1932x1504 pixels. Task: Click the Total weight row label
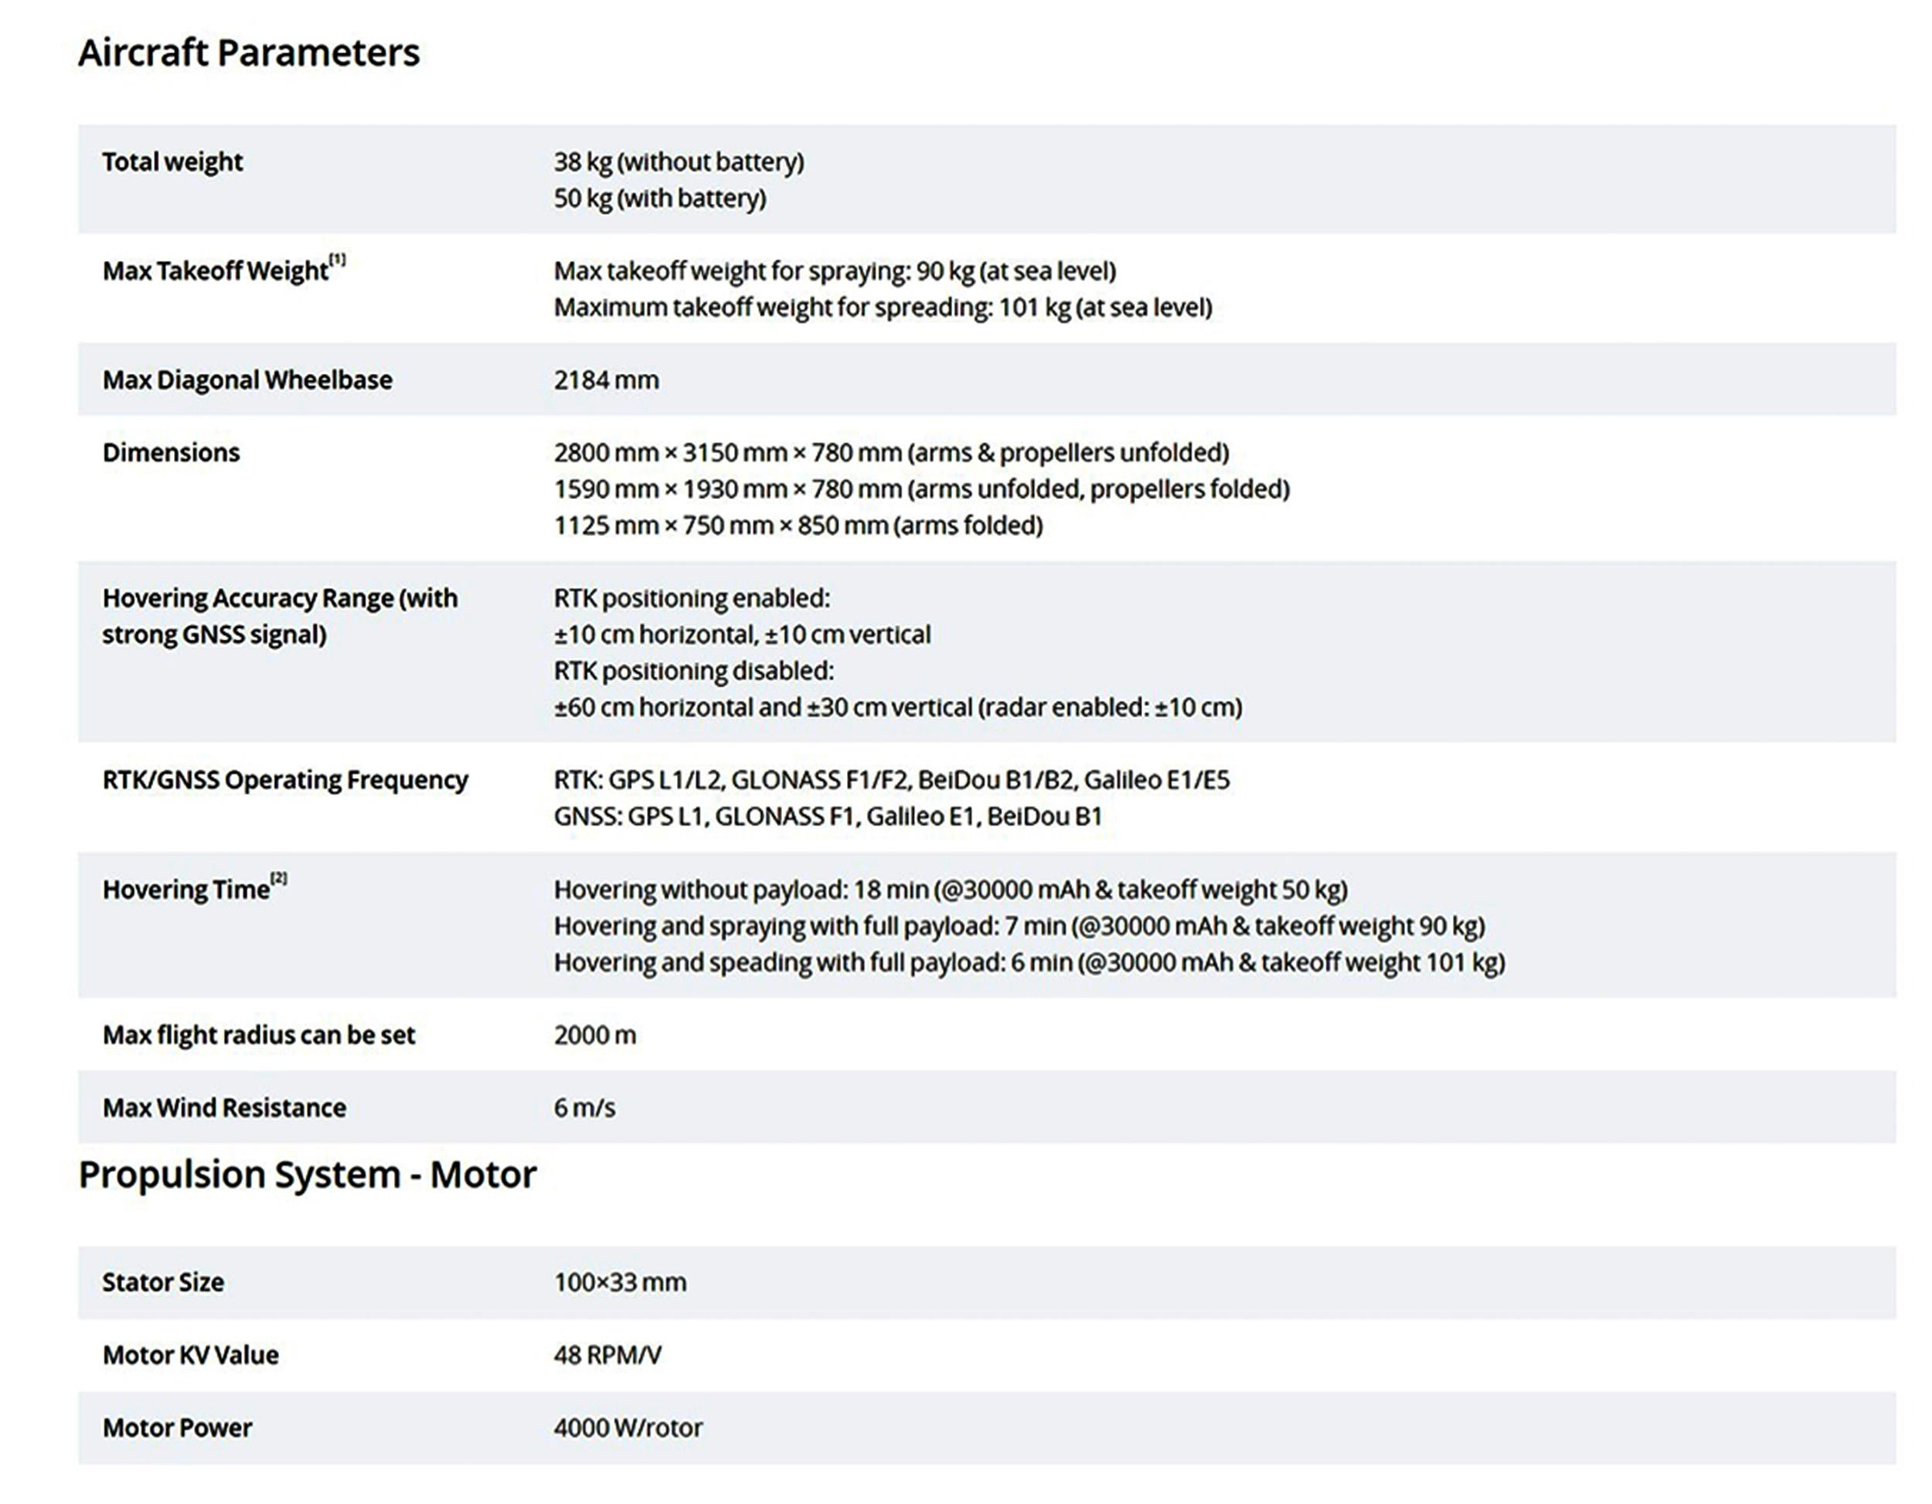click(x=172, y=161)
